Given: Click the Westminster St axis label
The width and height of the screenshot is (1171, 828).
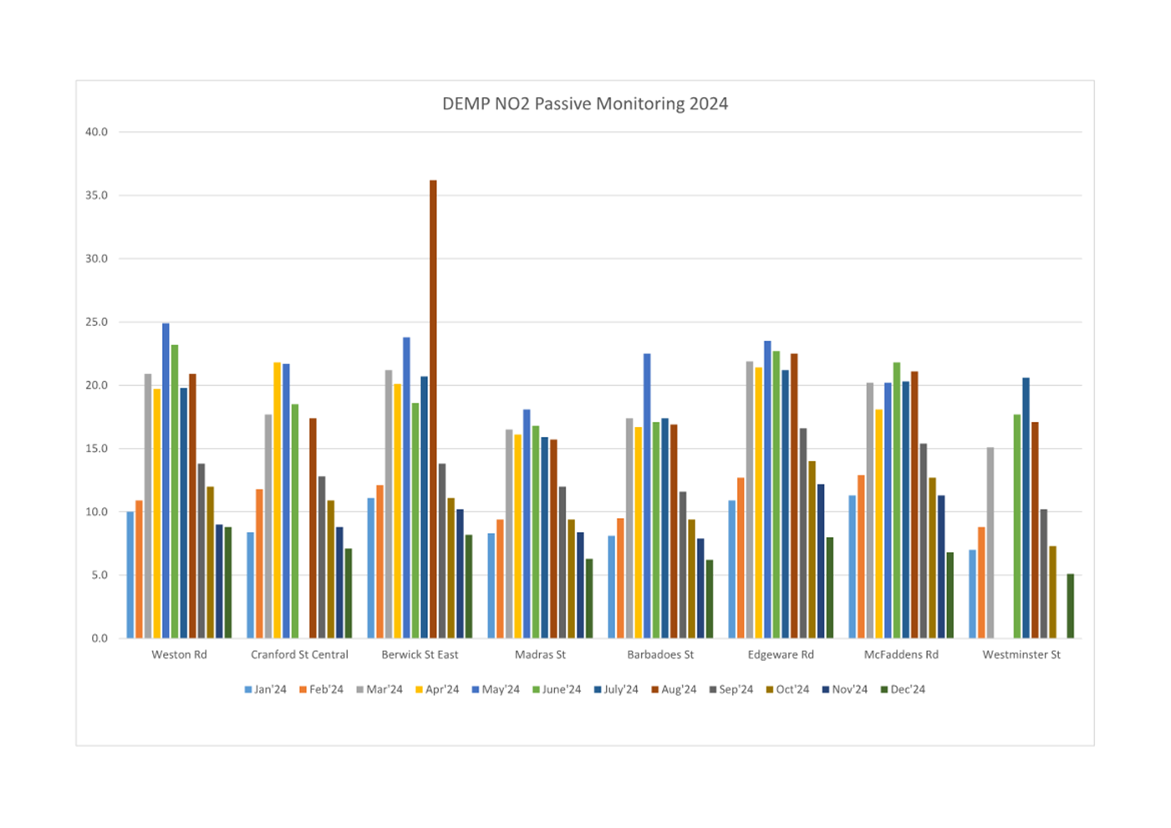Looking at the screenshot, I should coord(1021,654).
